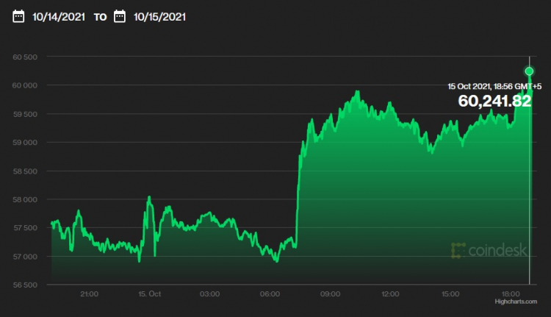Open the start date calendar icon
The width and height of the screenshot is (551, 317).
coord(20,16)
